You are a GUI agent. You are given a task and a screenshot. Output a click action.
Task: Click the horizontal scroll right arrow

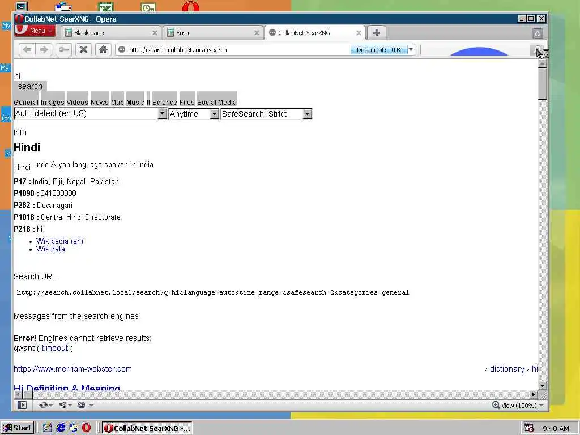coord(534,395)
